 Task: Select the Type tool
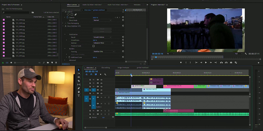79,96
